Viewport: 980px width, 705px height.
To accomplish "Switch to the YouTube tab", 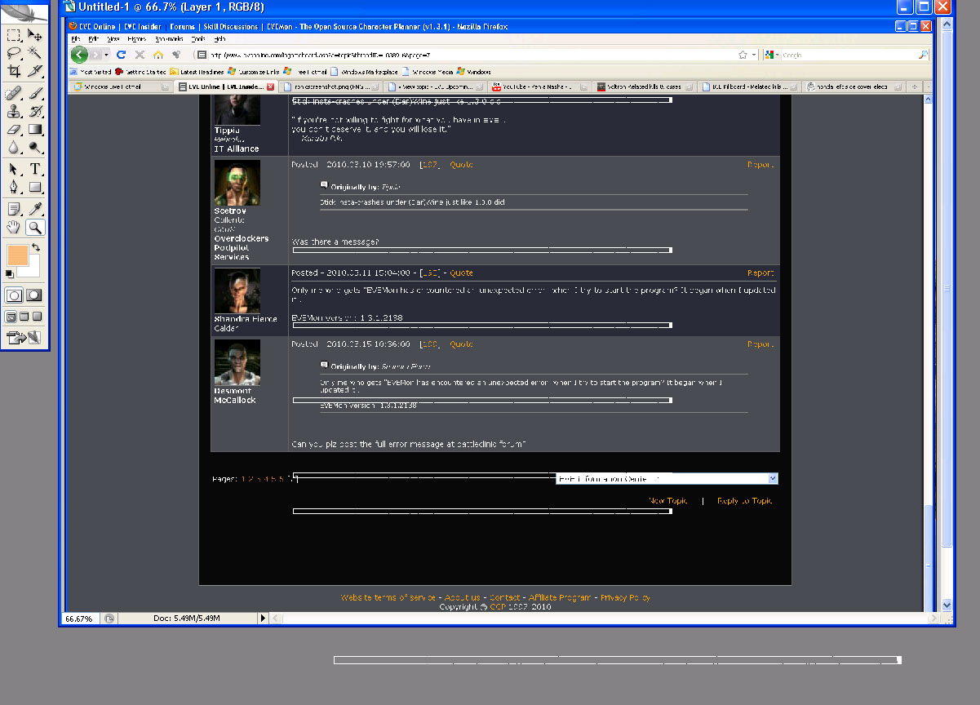I will click(x=539, y=86).
